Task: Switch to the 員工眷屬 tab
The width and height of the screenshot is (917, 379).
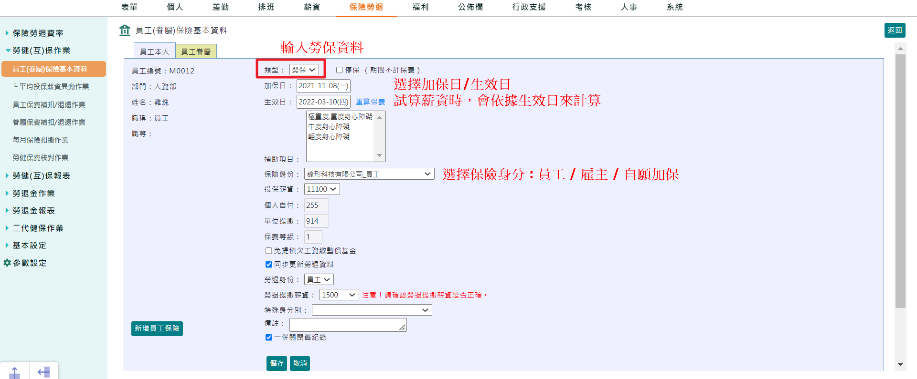Action: tap(196, 51)
